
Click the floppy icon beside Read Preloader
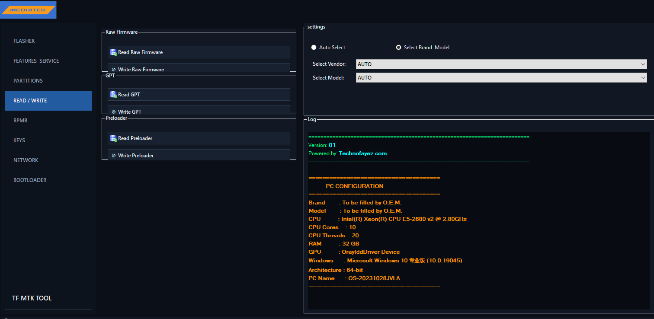(x=113, y=138)
